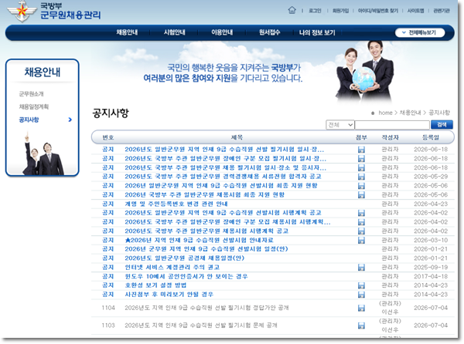Image resolution: width=464 pixels, height=344 pixels.
Task: Open the 시험안내 main menu
Action: point(174,32)
